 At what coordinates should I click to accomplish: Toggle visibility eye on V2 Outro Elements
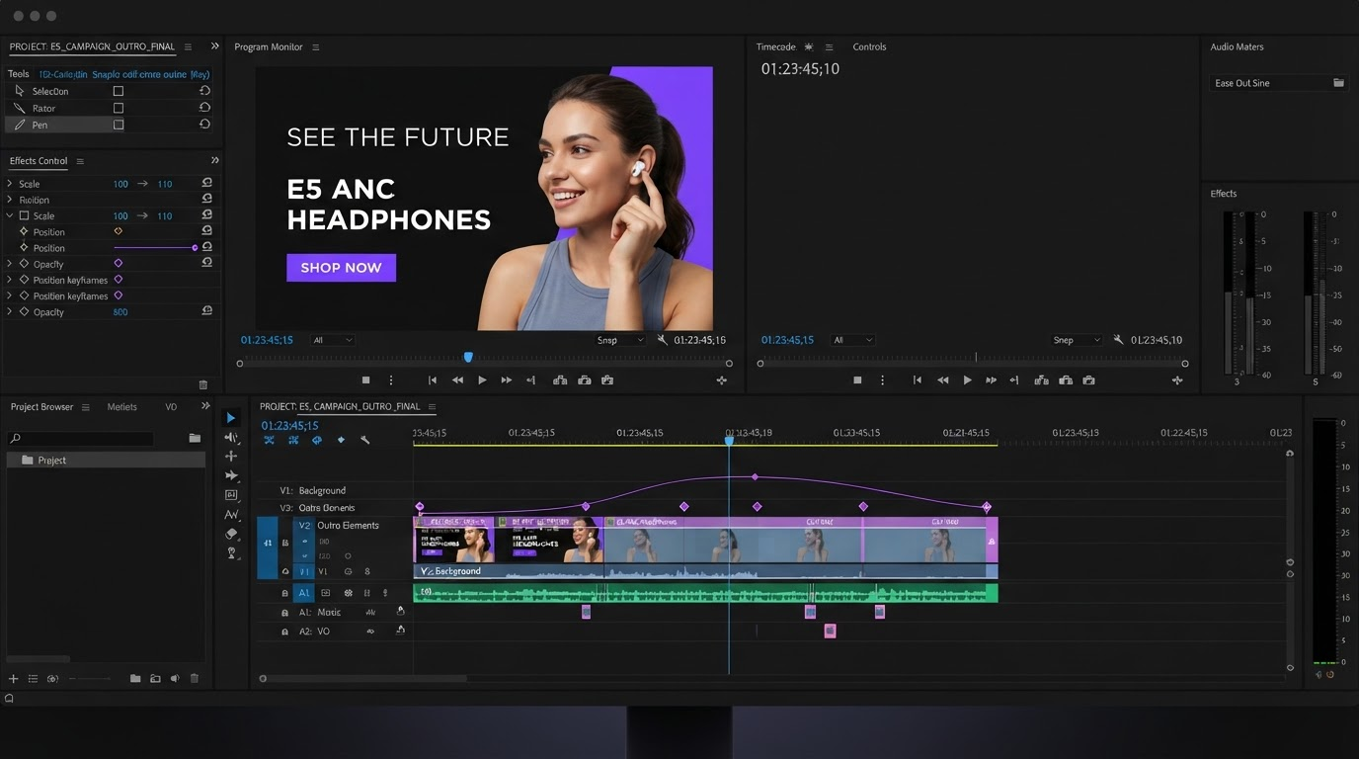coord(304,542)
